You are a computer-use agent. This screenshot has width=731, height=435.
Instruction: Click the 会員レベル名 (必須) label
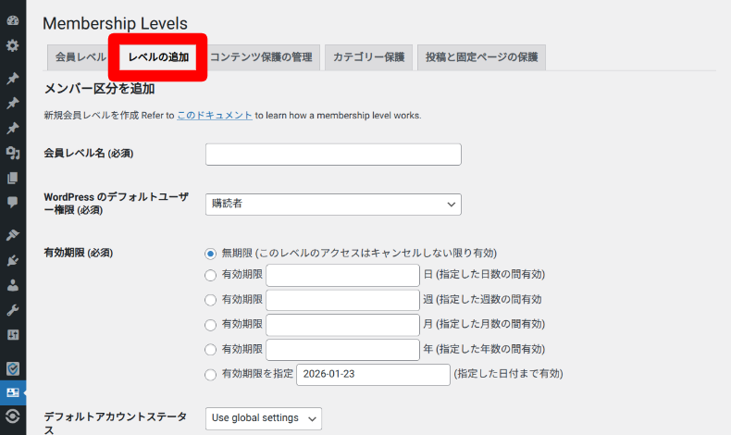89,154
